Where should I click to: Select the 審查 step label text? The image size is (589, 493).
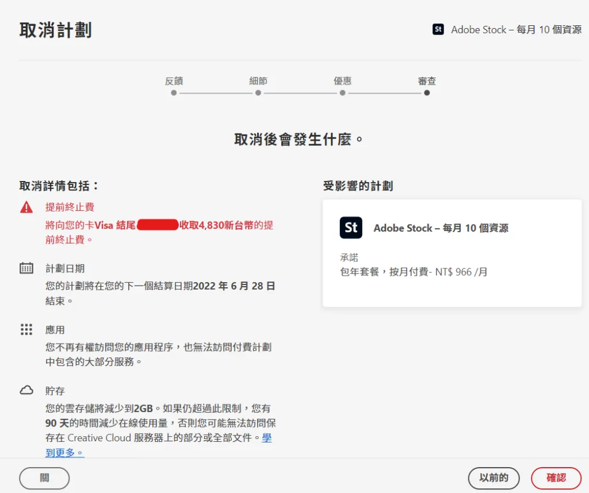(427, 81)
